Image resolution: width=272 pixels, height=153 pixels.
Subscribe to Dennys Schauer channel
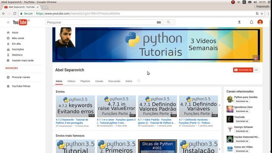242,131
